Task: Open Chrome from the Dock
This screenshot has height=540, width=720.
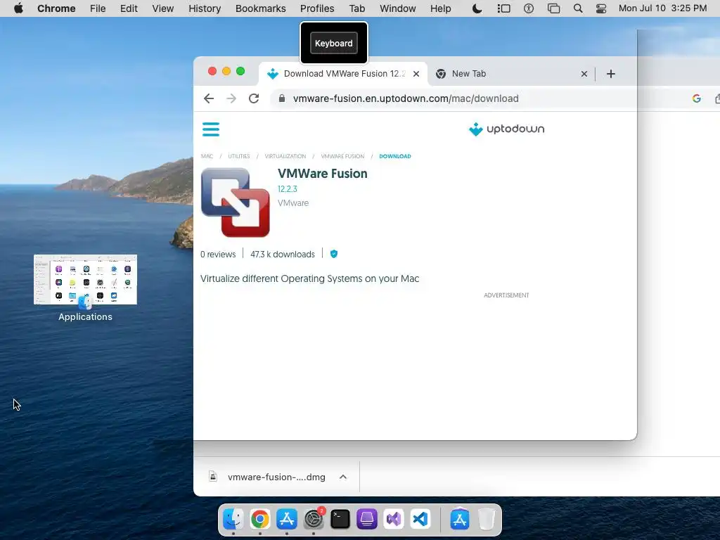Action: (x=260, y=520)
